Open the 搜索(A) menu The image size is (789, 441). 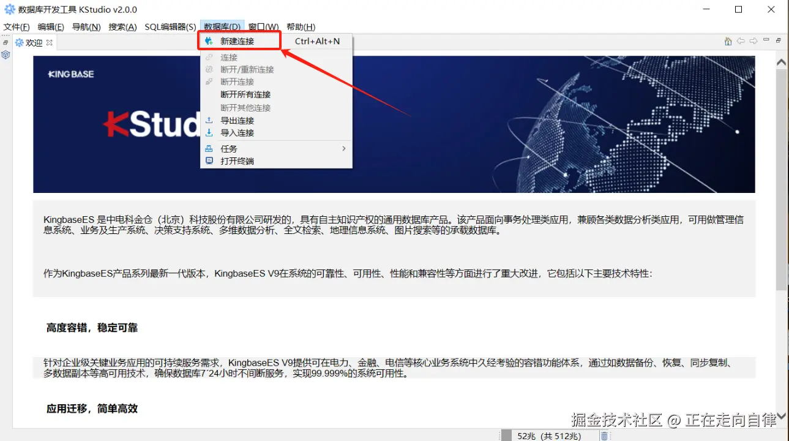pos(122,27)
